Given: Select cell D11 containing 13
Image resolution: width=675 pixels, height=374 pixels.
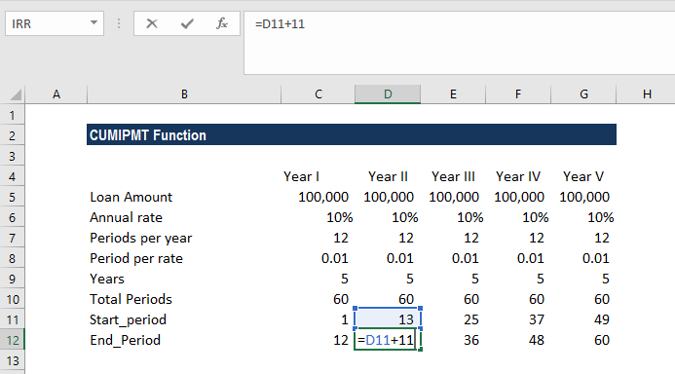Looking at the screenshot, I should pos(388,319).
